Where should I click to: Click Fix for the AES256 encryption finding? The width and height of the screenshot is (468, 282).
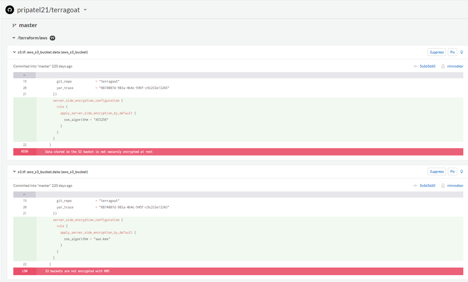click(x=452, y=52)
